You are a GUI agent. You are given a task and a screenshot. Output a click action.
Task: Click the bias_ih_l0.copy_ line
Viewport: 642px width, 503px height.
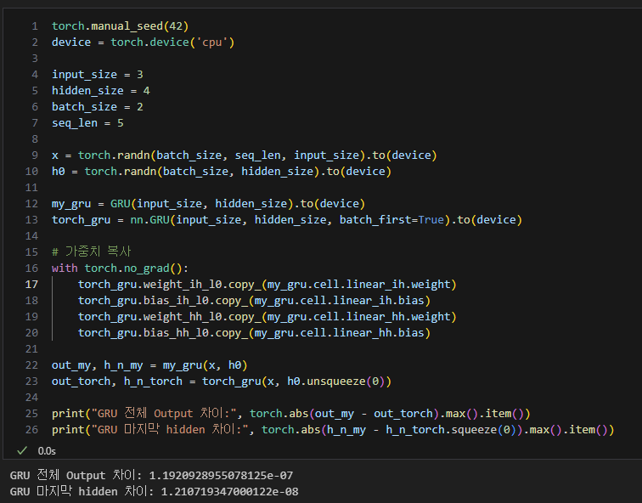click(254, 301)
